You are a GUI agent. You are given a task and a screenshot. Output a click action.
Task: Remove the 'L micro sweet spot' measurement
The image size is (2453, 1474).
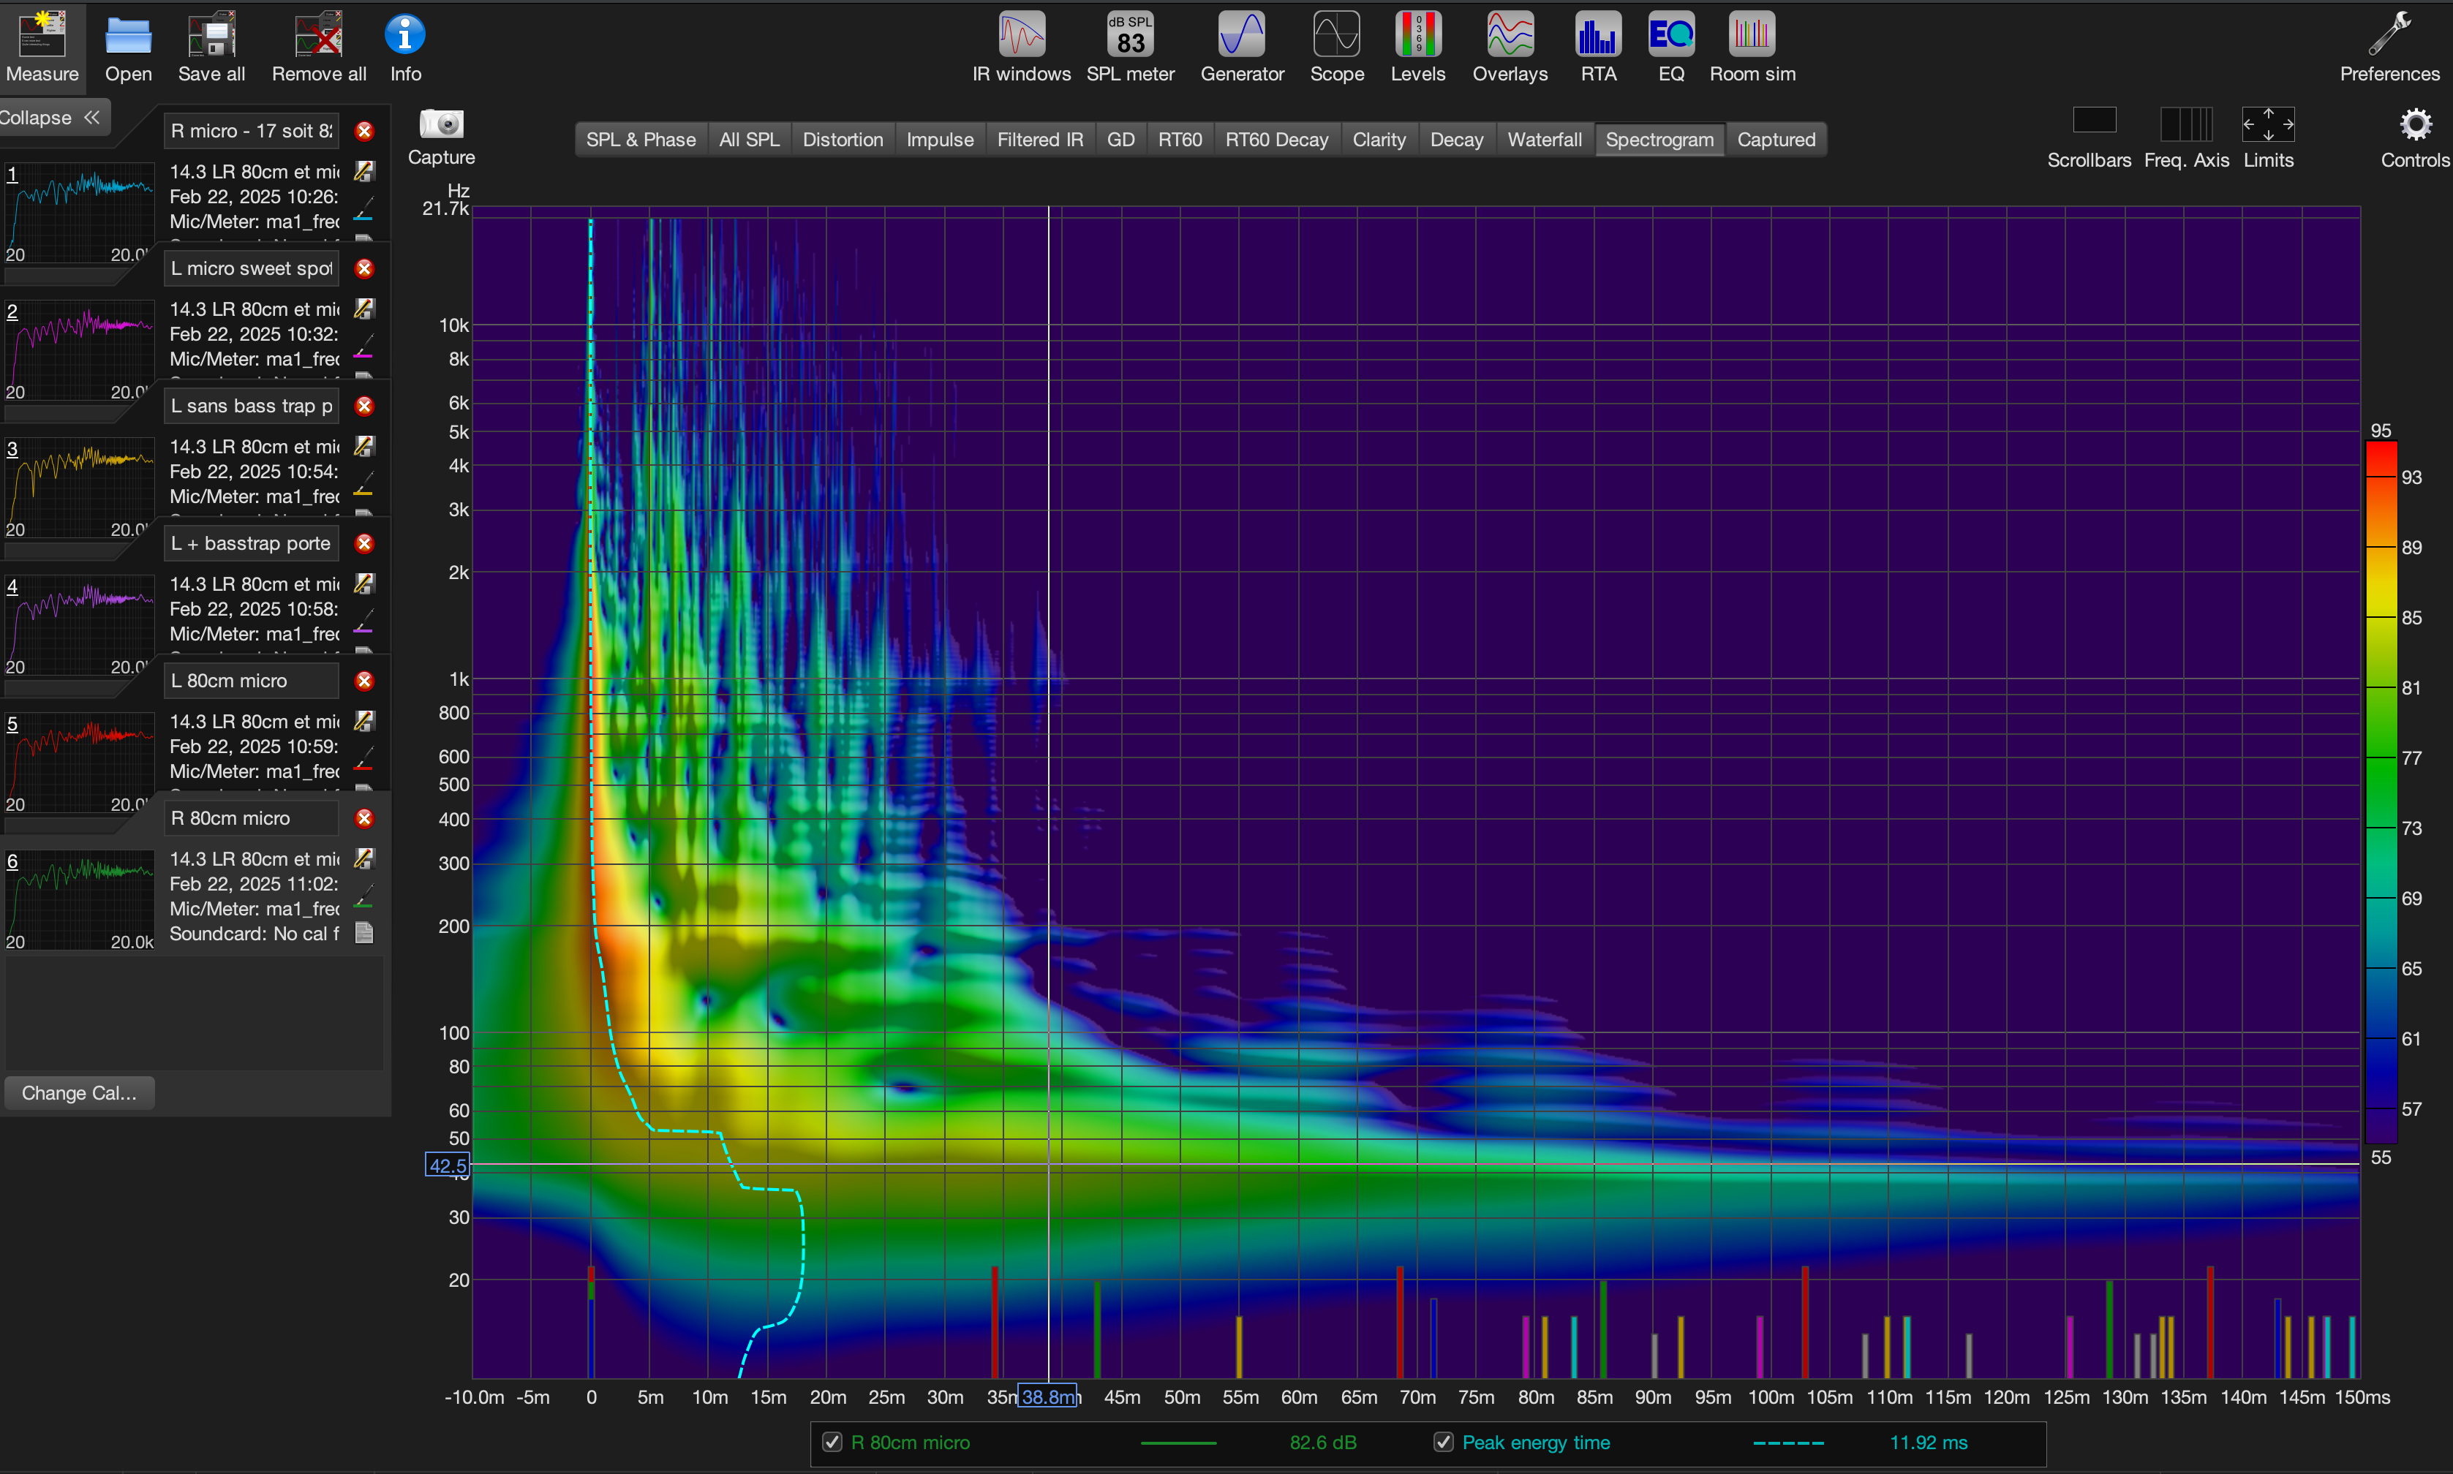coord(365,268)
